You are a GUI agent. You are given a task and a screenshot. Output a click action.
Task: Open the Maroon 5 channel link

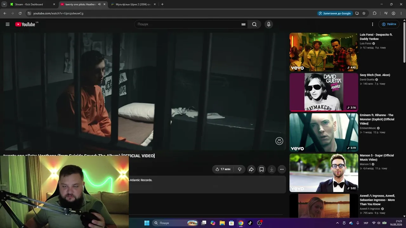[x=365, y=164]
